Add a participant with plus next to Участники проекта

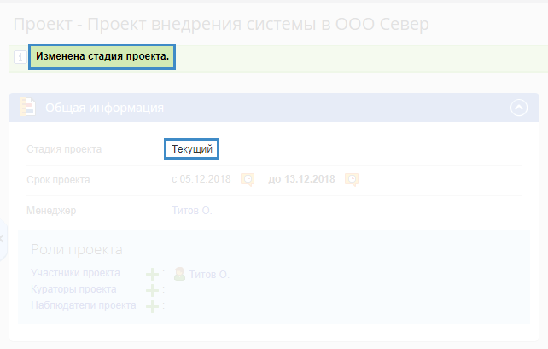(x=151, y=274)
